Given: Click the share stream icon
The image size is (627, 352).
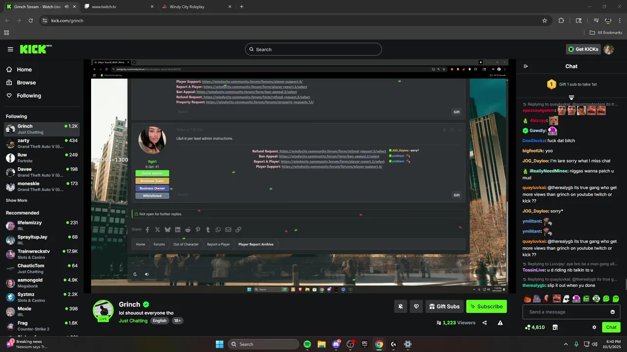Looking at the screenshot, I should (484, 323).
